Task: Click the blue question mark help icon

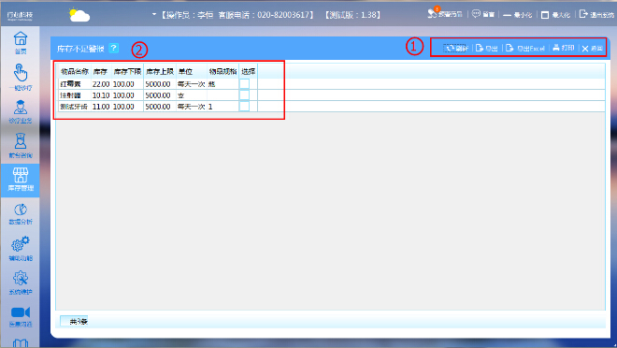Action: coord(114,48)
